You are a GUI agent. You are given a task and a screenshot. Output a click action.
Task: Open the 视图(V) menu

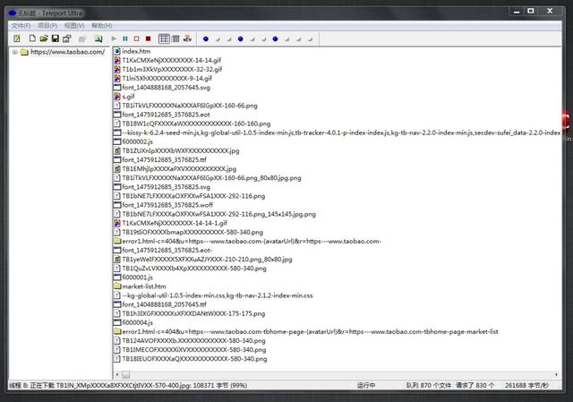78,26
